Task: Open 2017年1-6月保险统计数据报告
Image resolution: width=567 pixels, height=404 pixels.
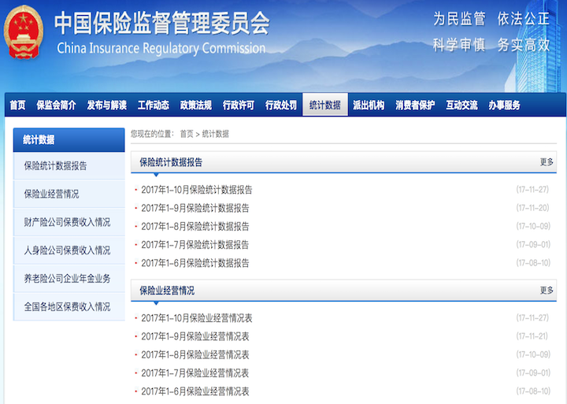Action: click(x=195, y=263)
